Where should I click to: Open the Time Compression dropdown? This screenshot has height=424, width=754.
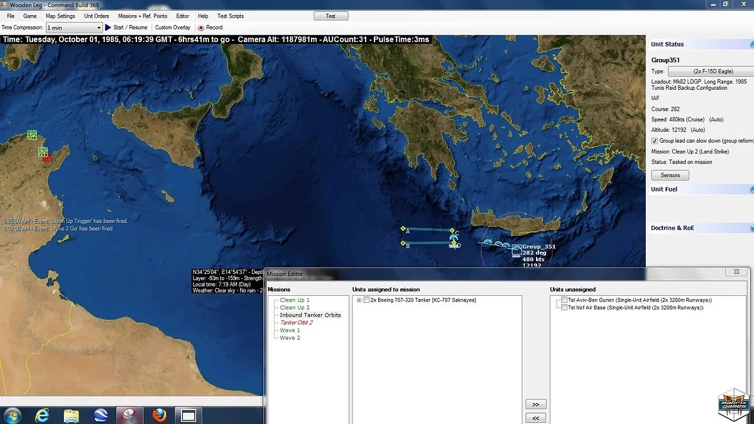(x=99, y=28)
